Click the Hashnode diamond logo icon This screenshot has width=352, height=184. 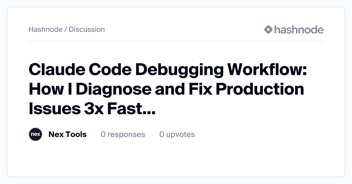(x=268, y=29)
